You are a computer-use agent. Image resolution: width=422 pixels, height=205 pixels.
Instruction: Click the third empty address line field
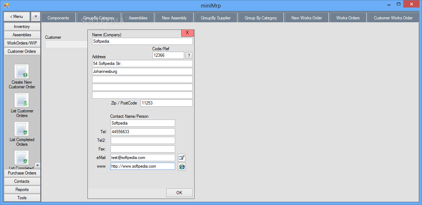point(142,80)
